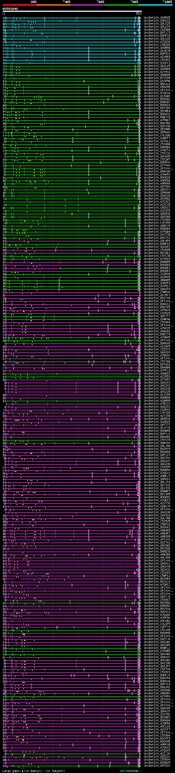
Task: Select the last hit UniRef100_A9TGG0
Action: pyautogui.click(x=157, y=766)
